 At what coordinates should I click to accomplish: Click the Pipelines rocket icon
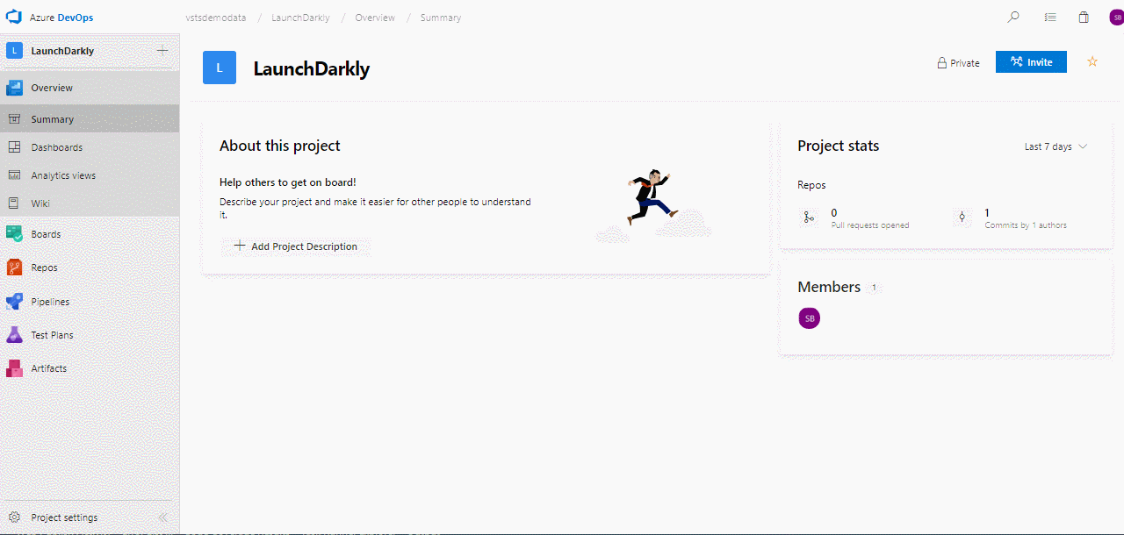14,302
